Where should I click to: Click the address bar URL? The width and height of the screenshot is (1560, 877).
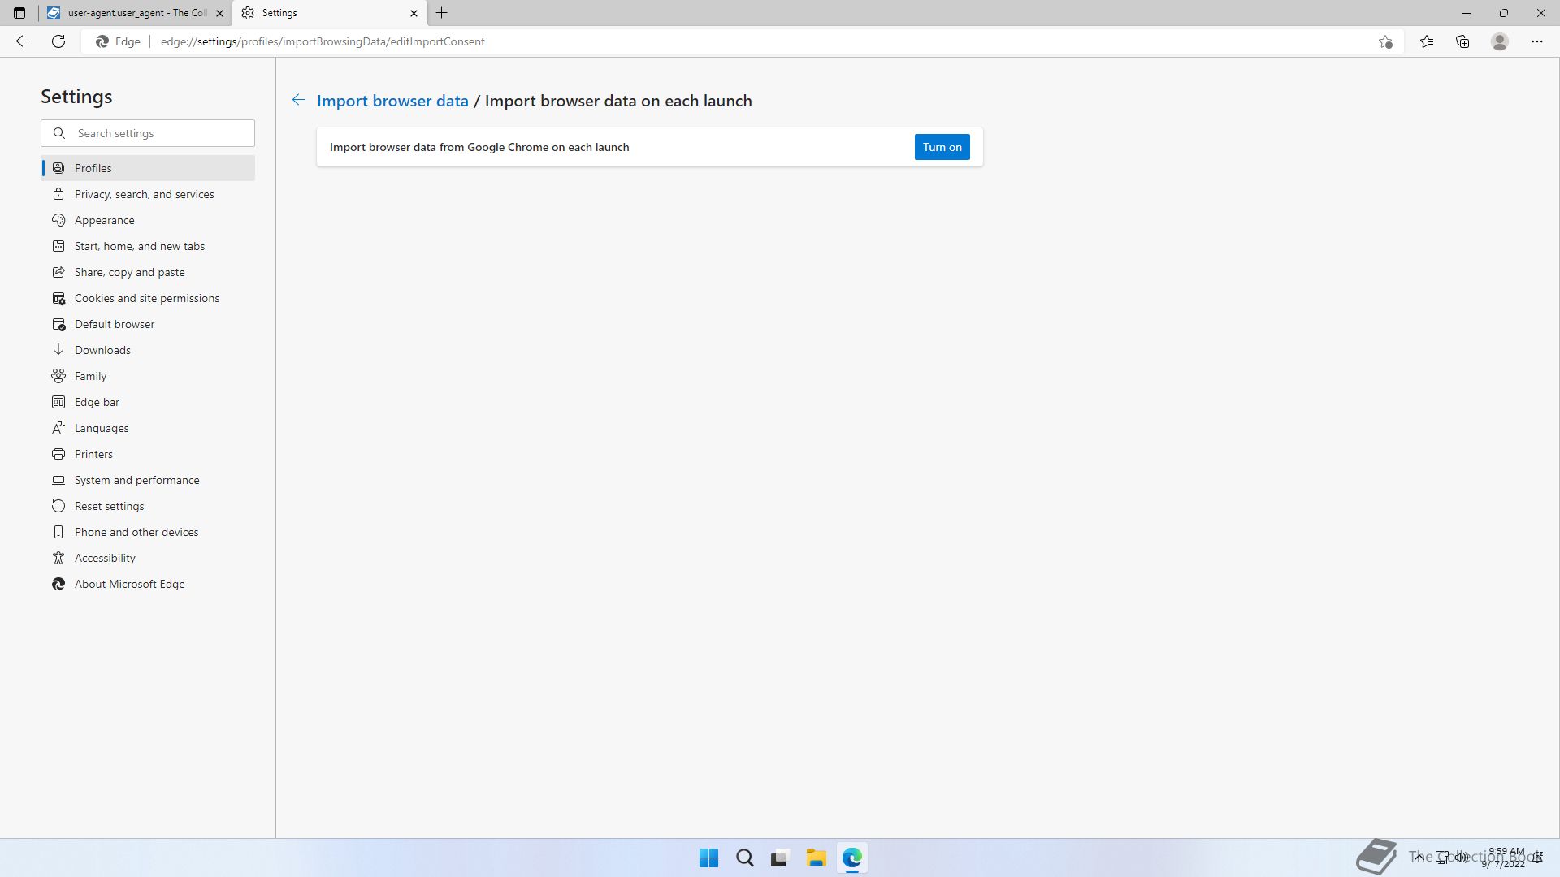[322, 41]
